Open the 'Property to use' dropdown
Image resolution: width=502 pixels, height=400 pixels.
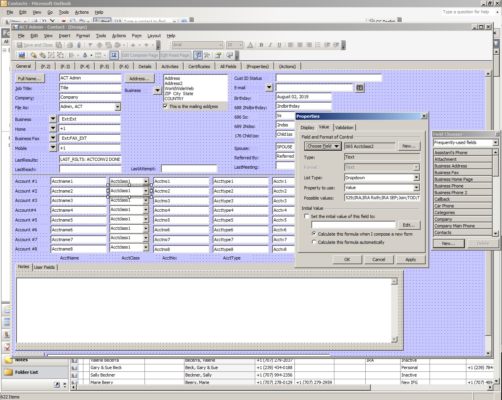pos(417,187)
